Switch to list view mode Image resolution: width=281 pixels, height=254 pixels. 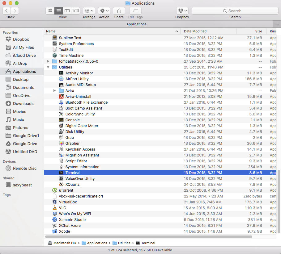(x=59, y=11)
